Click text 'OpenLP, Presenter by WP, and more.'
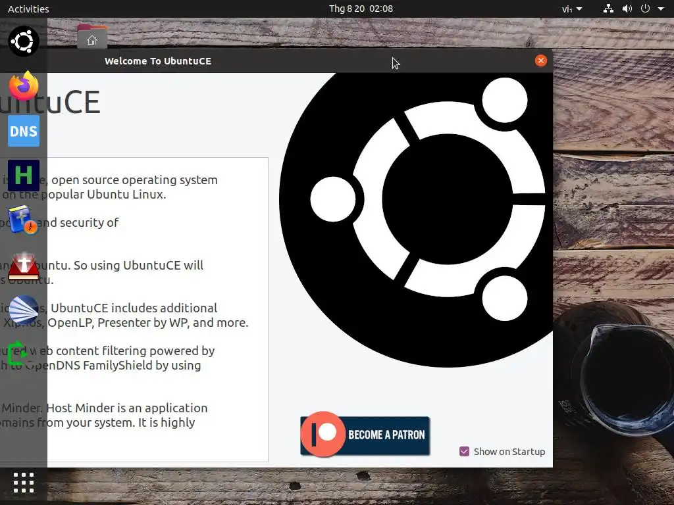Viewport: 674px width, 505px height. [x=147, y=322]
